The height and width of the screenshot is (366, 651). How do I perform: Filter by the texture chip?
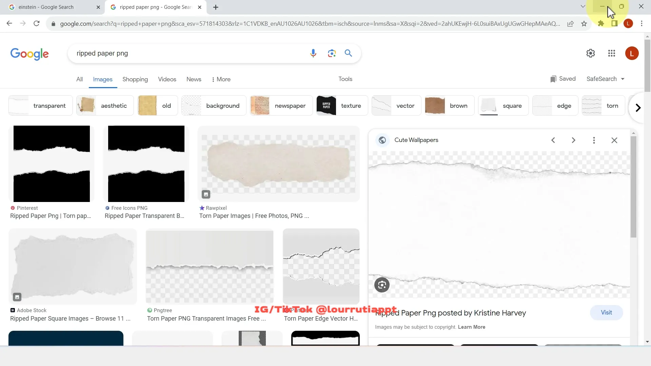click(x=342, y=106)
